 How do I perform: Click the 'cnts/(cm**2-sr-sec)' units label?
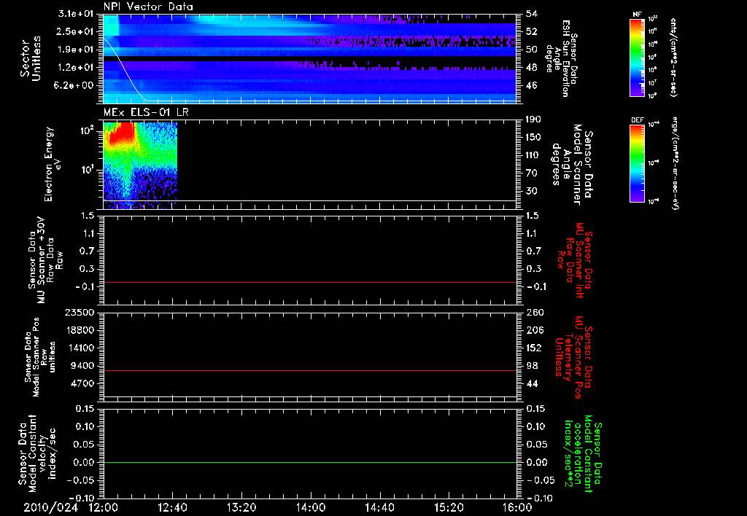pyautogui.click(x=673, y=58)
